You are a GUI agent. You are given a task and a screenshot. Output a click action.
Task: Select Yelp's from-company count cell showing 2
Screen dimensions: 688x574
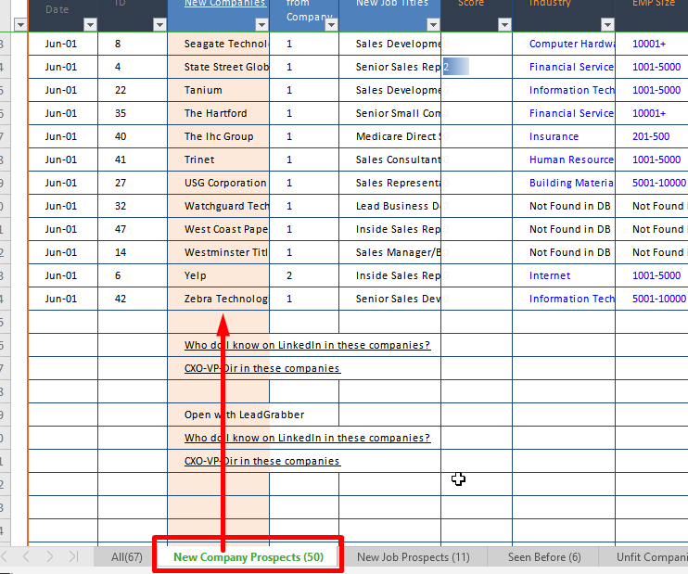[304, 275]
